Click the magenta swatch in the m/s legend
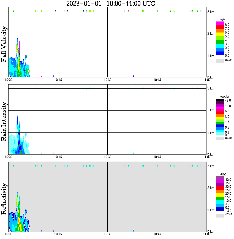Screen dimensions: 234x239 (x=220, y=23)
